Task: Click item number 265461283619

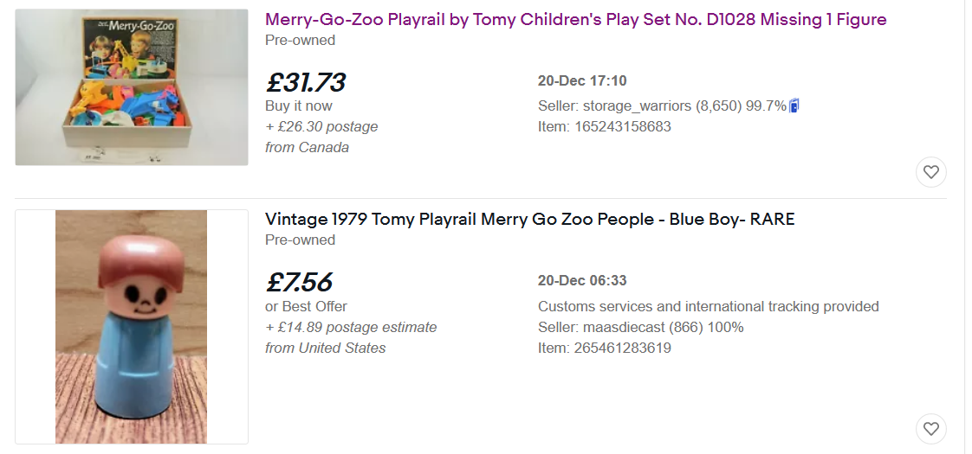Action: (604, 348)
